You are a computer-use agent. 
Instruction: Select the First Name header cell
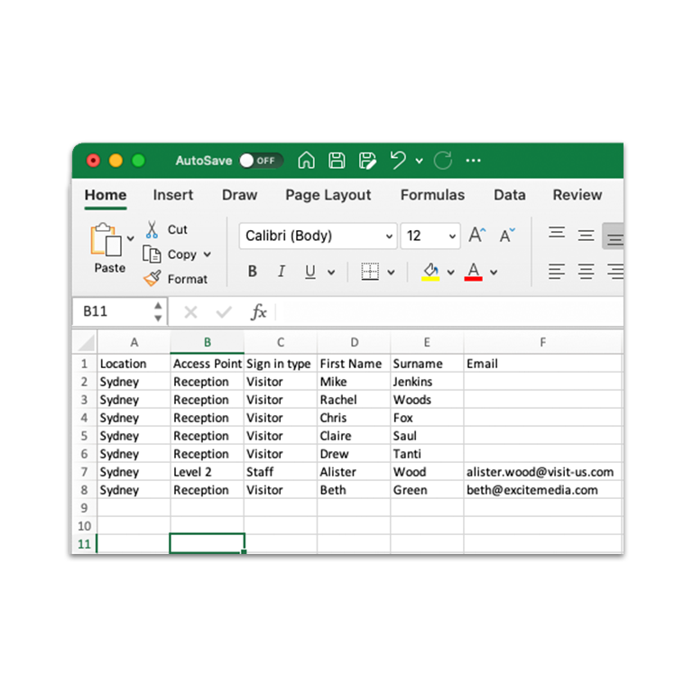[x=354, y=364]
